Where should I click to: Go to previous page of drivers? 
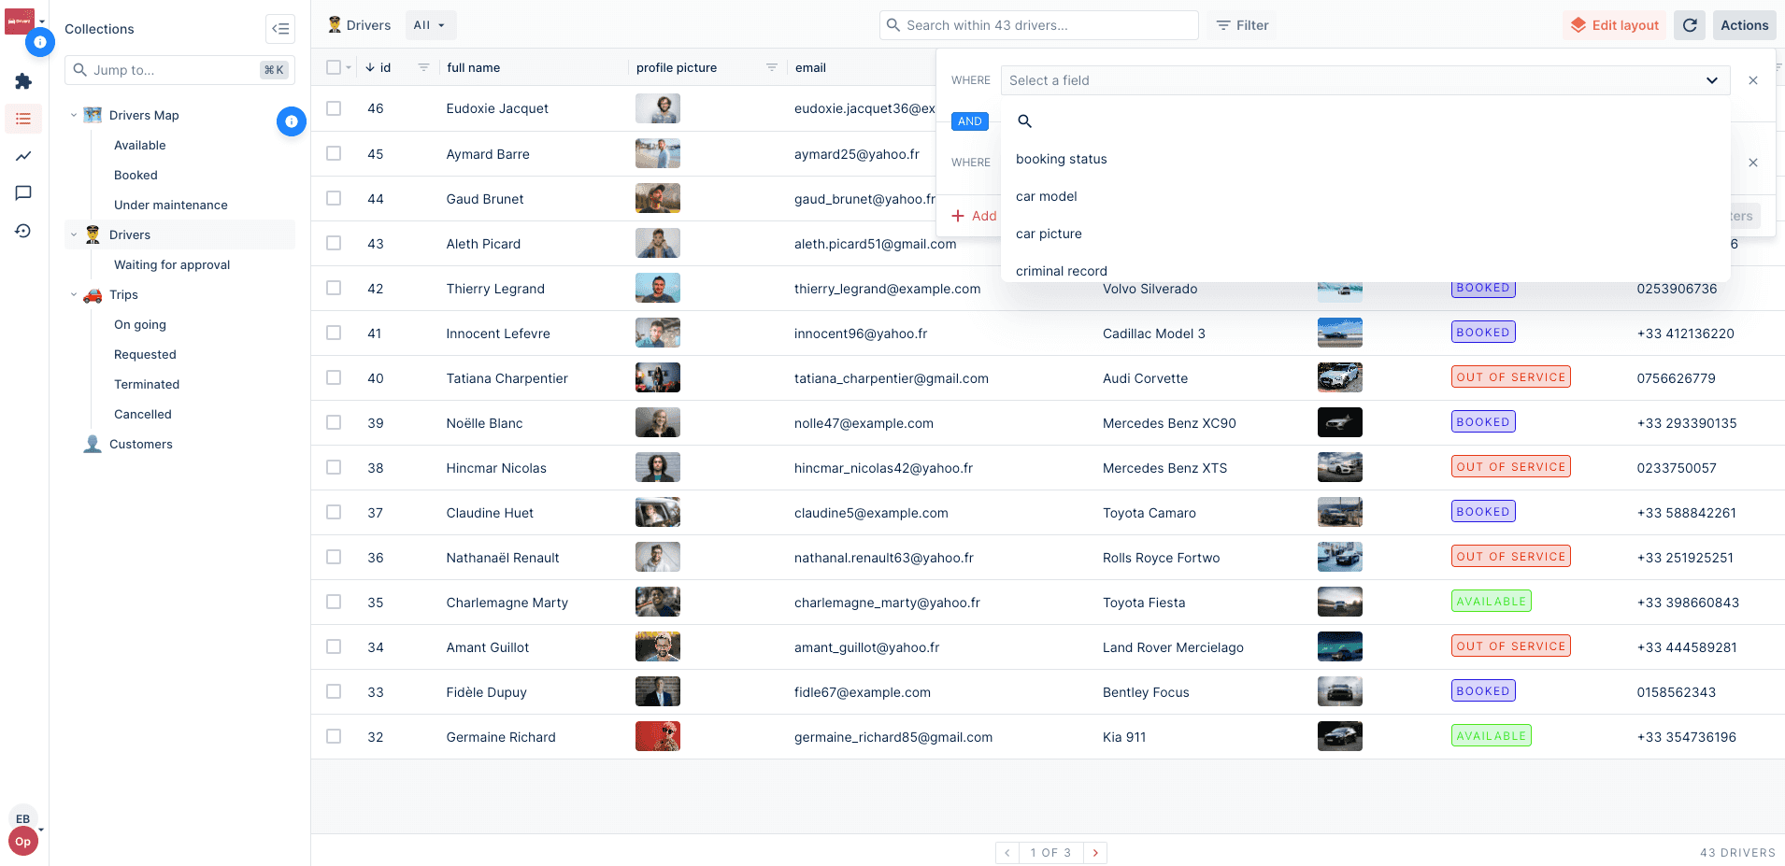pyautogui.click(x=1007, y=853)
